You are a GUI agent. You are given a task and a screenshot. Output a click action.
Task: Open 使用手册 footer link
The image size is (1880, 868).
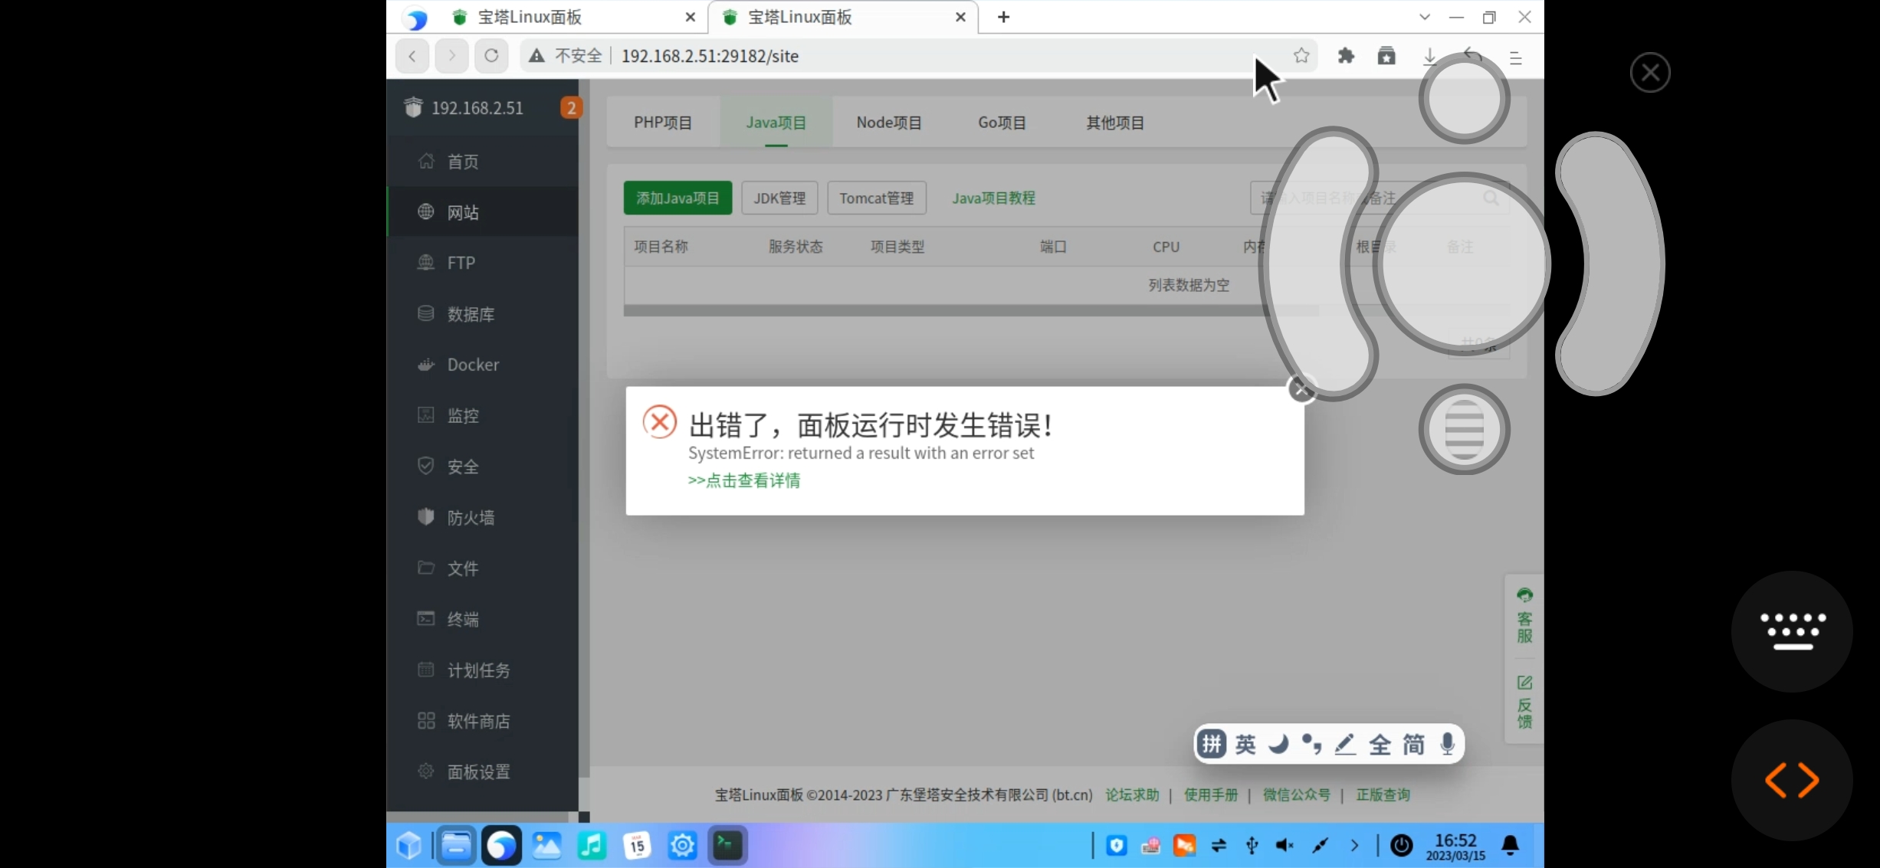[x=1211, y=795]
